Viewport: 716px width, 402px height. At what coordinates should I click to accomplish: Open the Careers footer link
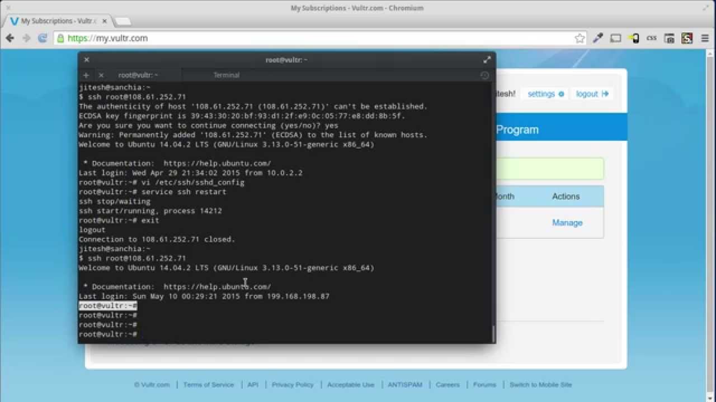point(447,385)
